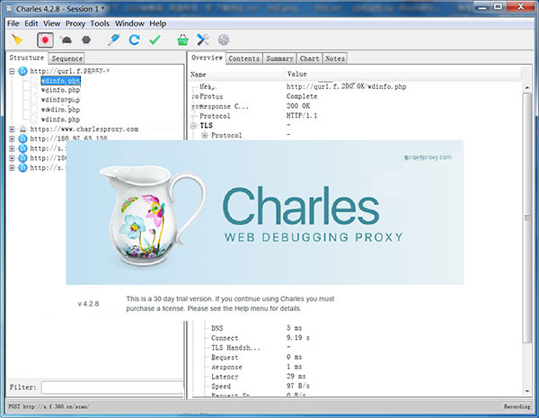Switch to the Structure tab

[27, 58]
